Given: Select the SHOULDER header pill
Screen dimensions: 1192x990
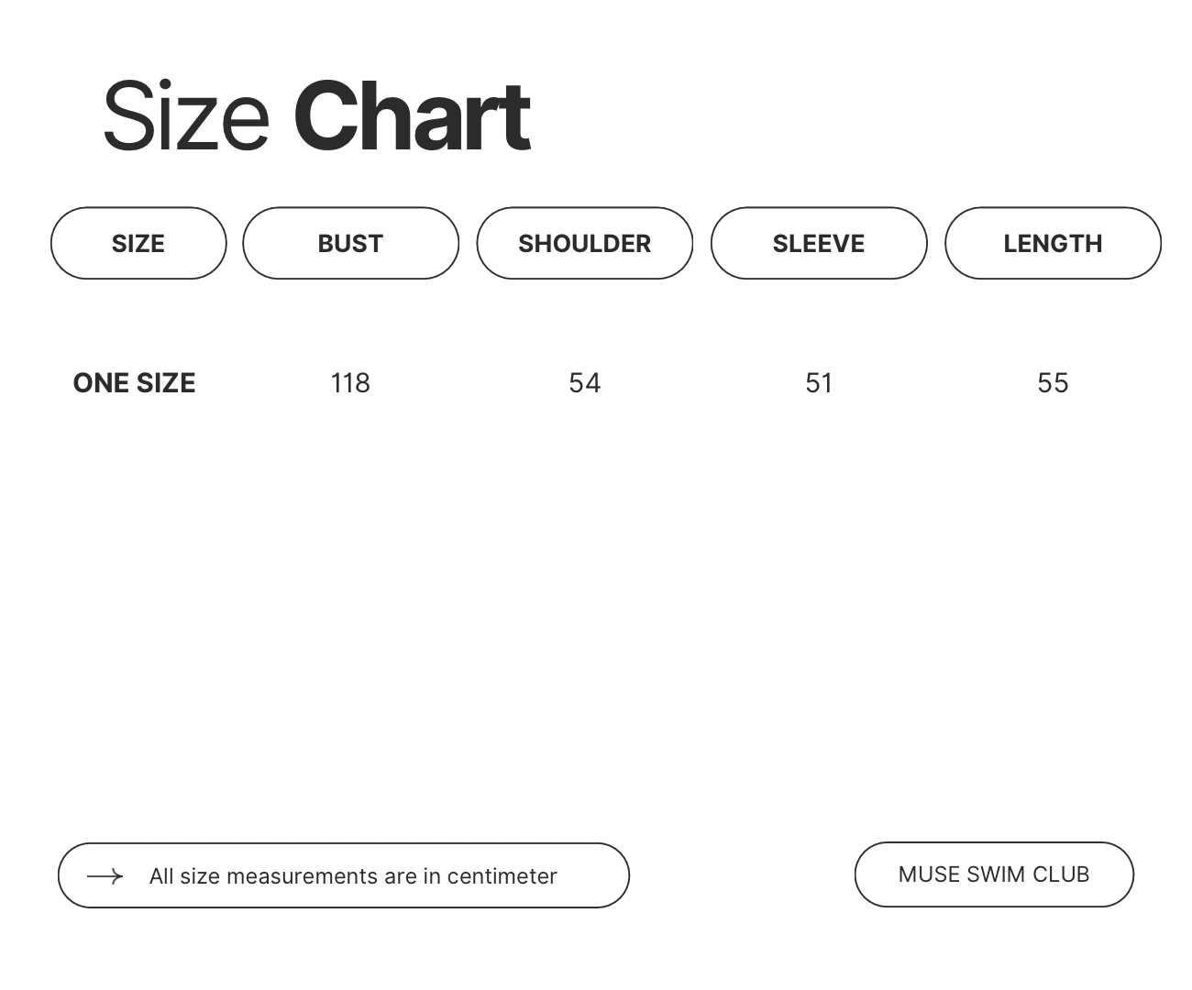Looking at the screenshot, I should coord(584,243).
